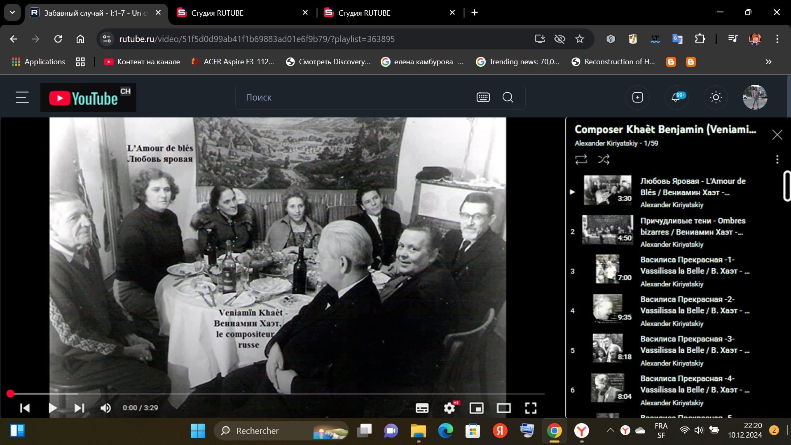791x445 pixels.
Task: Mute the video volume
Action: (105, 408)
